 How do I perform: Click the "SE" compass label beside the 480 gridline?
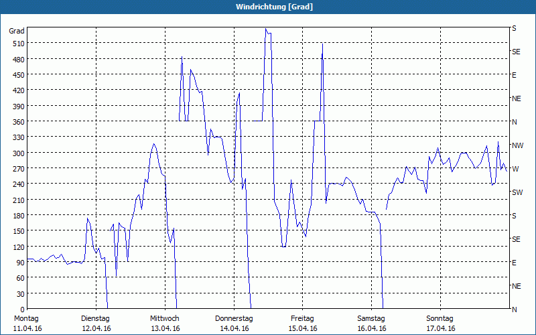pyautogui.click(x=516, y=52)
